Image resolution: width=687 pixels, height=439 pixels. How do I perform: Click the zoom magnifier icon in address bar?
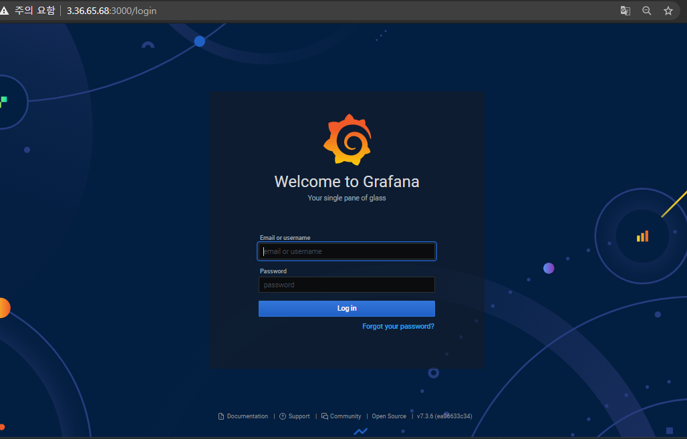click(647, 11)
